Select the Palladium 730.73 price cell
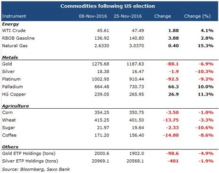Viewport: 219px width, 173px height. tap(136, 86)
